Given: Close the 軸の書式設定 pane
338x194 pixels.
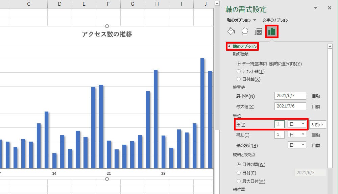Looking at the screenshot, I should coord(329,8).
